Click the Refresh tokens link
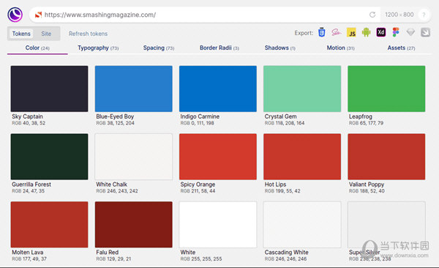Screen dimensions: 439x268 (89, 34)
